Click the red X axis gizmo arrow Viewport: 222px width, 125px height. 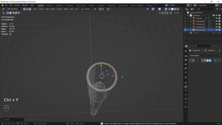113,76
